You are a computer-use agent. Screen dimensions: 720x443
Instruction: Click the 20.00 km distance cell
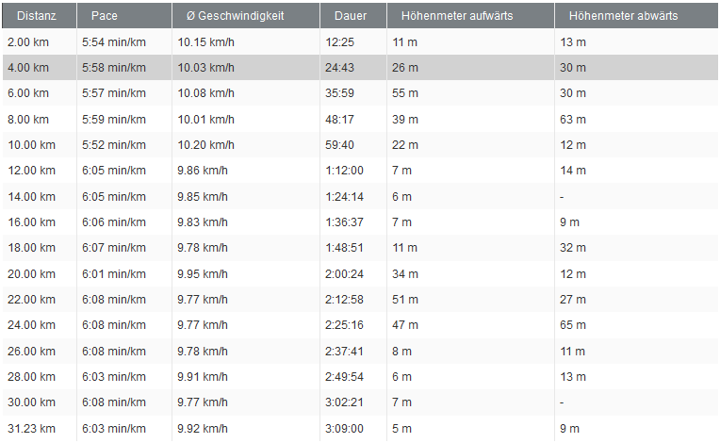[x=31, y=273]
